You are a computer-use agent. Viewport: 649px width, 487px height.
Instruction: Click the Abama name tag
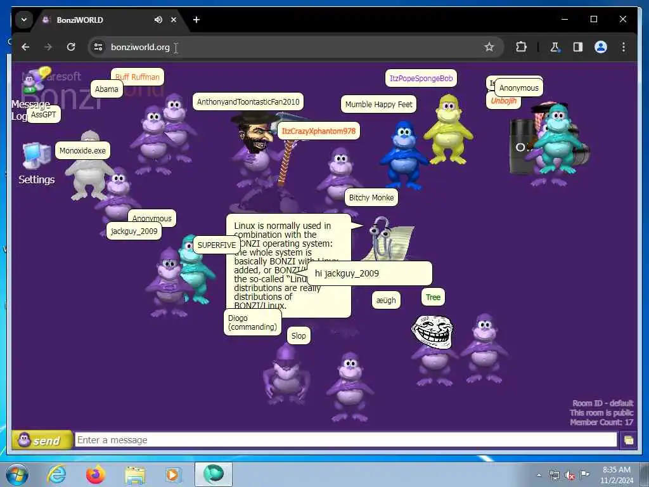106,89
